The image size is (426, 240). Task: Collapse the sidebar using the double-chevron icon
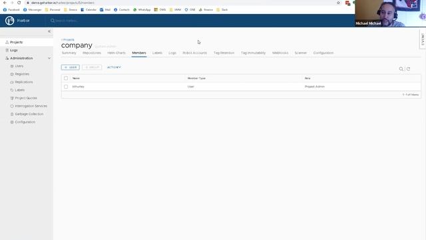coord(49,31)
